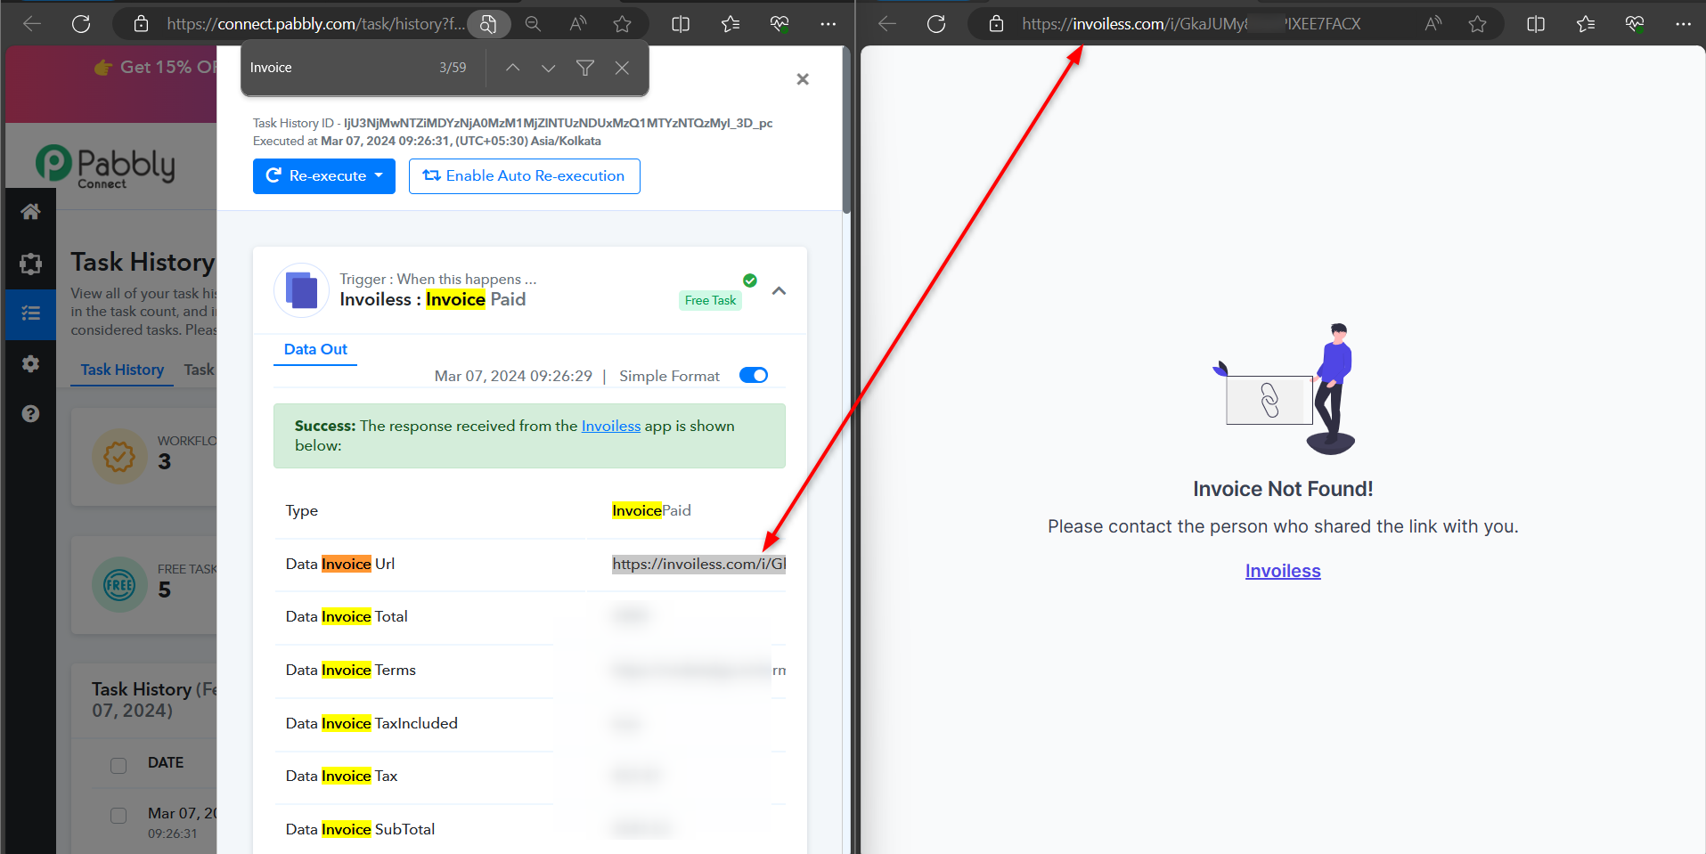Click the Pabbly Connect logo
1706x854 pixels.
(106, 167)
